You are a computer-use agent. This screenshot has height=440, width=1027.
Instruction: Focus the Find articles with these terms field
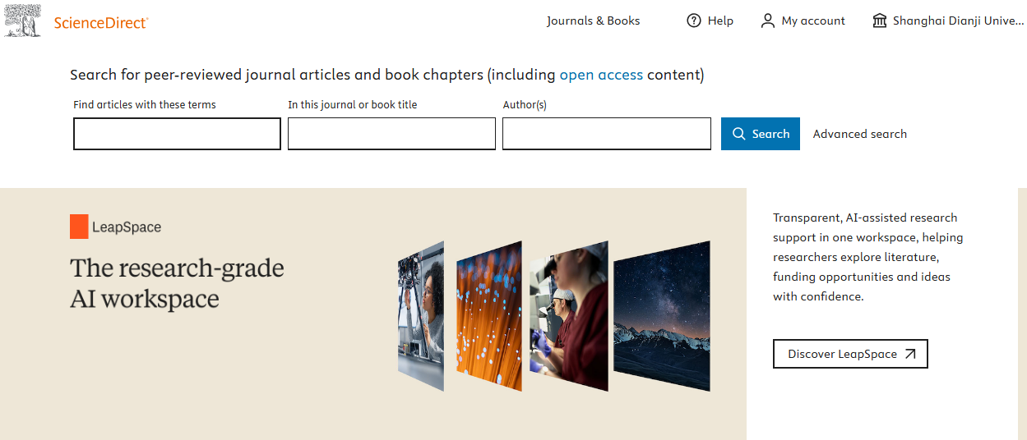pos(177,134)
